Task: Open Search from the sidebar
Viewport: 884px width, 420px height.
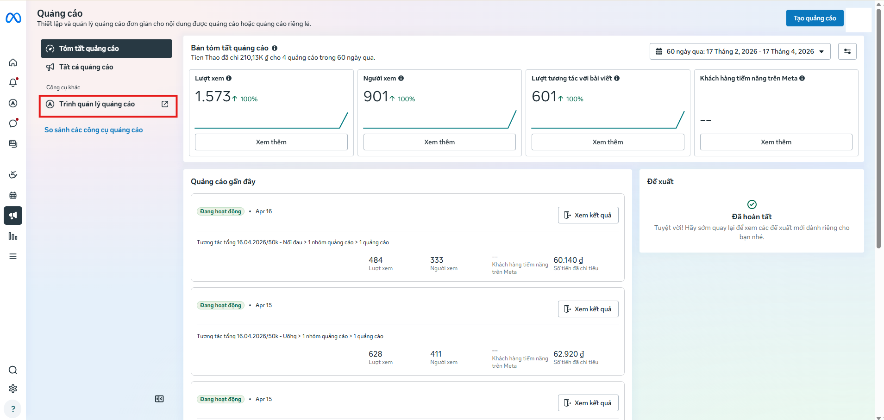Action: click(x=13, y=370)
